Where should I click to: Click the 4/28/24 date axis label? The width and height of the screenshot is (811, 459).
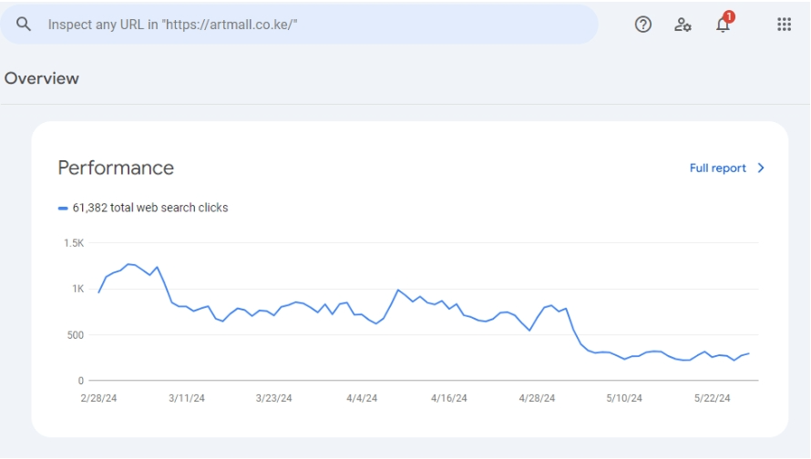click(x=537, y=398)
